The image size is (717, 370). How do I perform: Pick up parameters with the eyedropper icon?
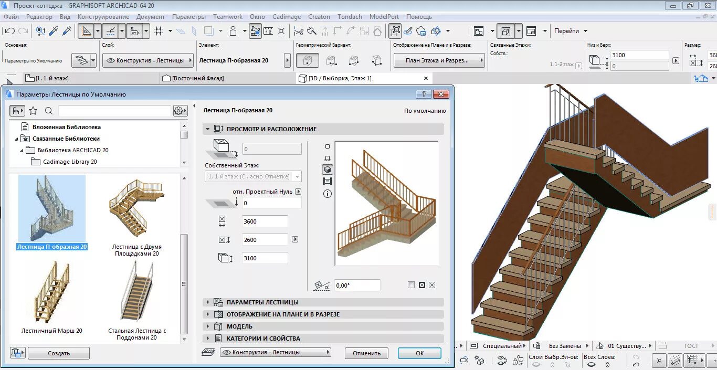tap(54, 31)
